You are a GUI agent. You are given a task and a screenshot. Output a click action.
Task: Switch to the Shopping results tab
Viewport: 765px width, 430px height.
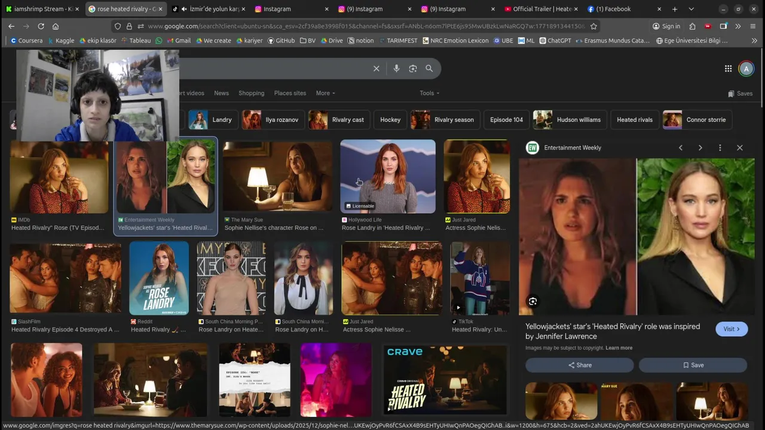pos(251,93)
